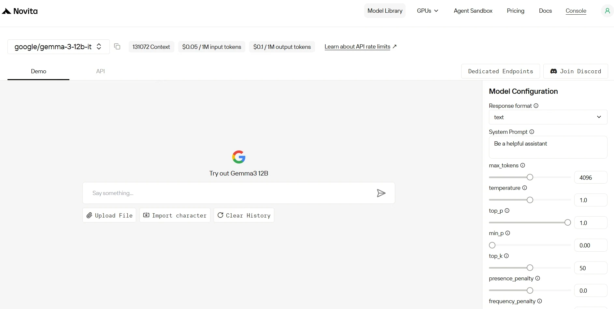Viewport: 614px width, 309px height.
Task: Click the Join Discord button
Action: 576,71
